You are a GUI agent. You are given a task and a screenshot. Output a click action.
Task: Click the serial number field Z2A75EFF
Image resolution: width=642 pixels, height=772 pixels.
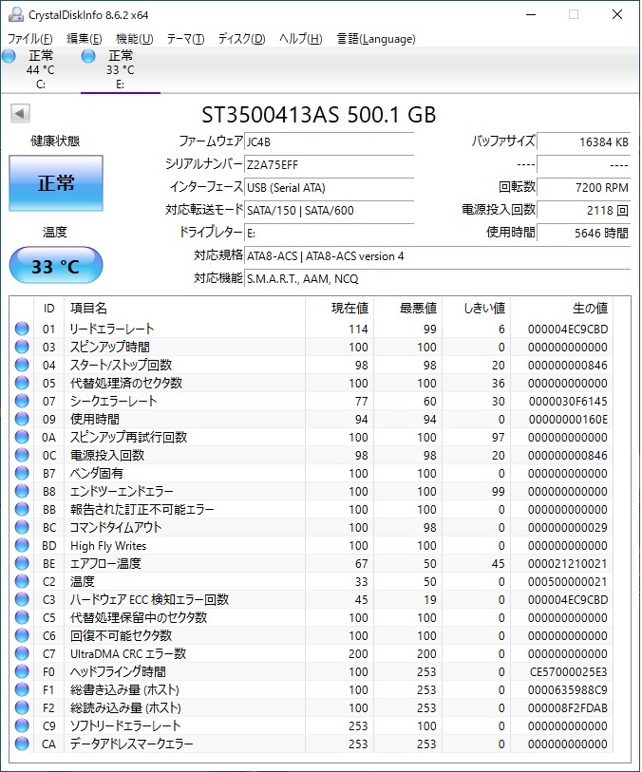pos(329,164)
